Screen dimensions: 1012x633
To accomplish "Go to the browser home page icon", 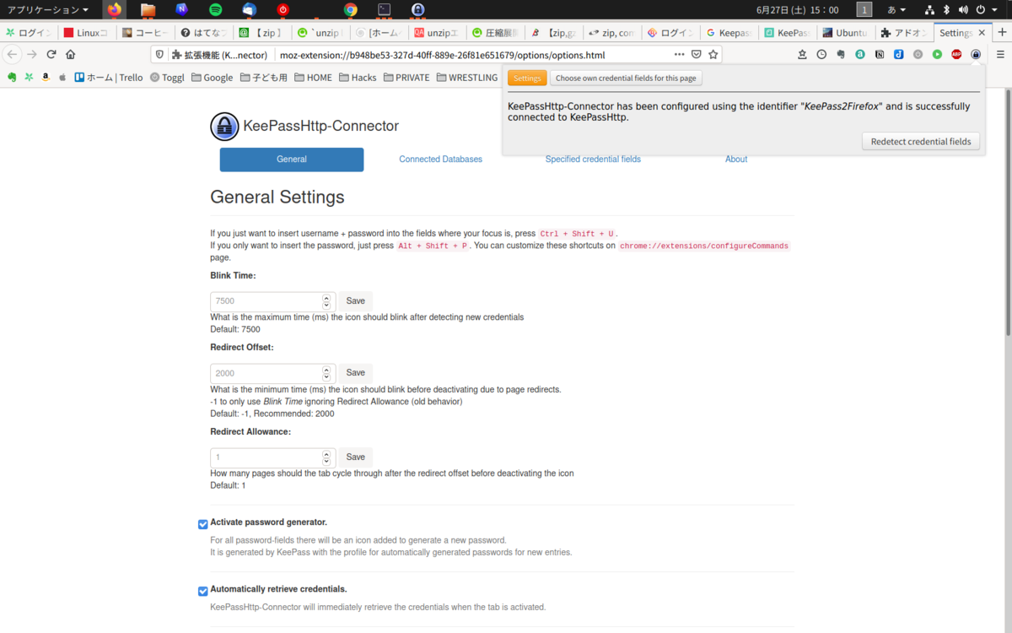I will [x=71, y=54].
